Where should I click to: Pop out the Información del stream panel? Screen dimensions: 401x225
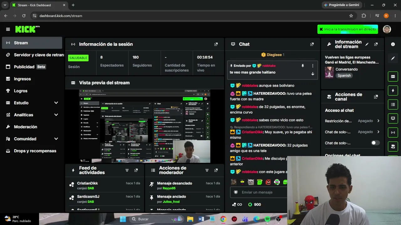click(x=376, y=44)
